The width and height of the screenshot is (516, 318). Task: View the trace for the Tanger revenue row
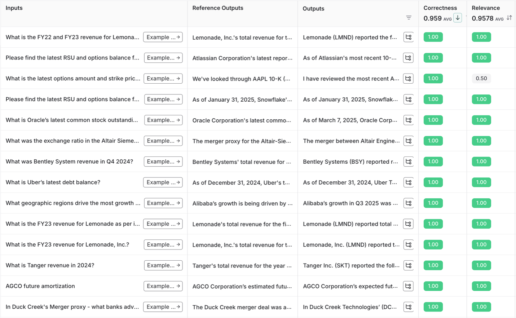[409, 265]
